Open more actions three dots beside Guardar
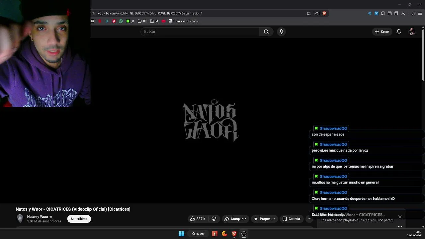 309,219
